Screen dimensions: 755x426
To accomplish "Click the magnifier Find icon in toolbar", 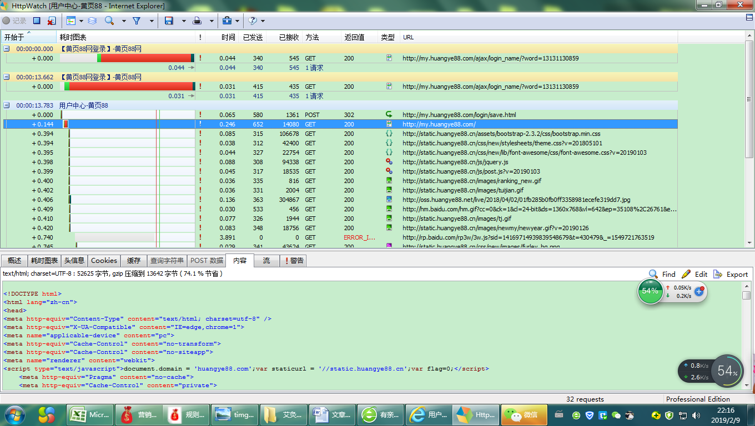I will 109,21.
